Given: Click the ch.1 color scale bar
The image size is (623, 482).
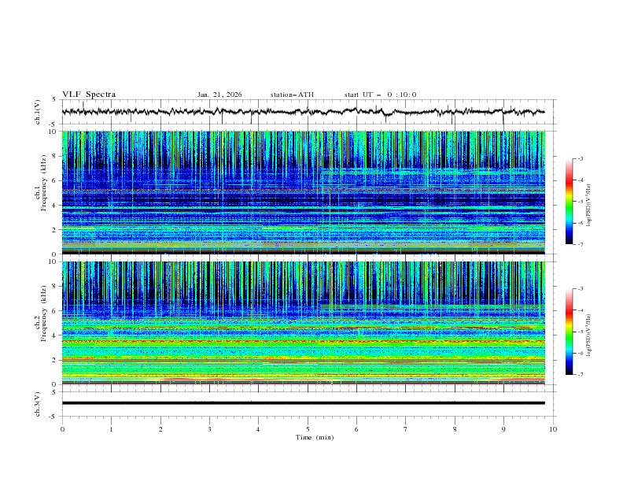Looking at the screenshot, I should [569, 202].
